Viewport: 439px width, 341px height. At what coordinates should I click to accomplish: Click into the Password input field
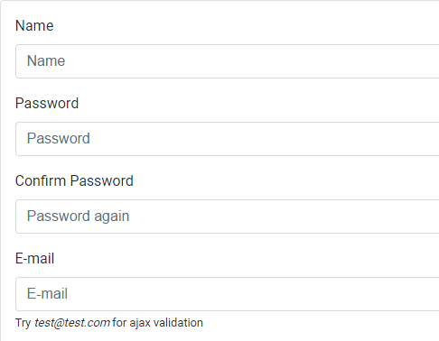pos(228,139)
